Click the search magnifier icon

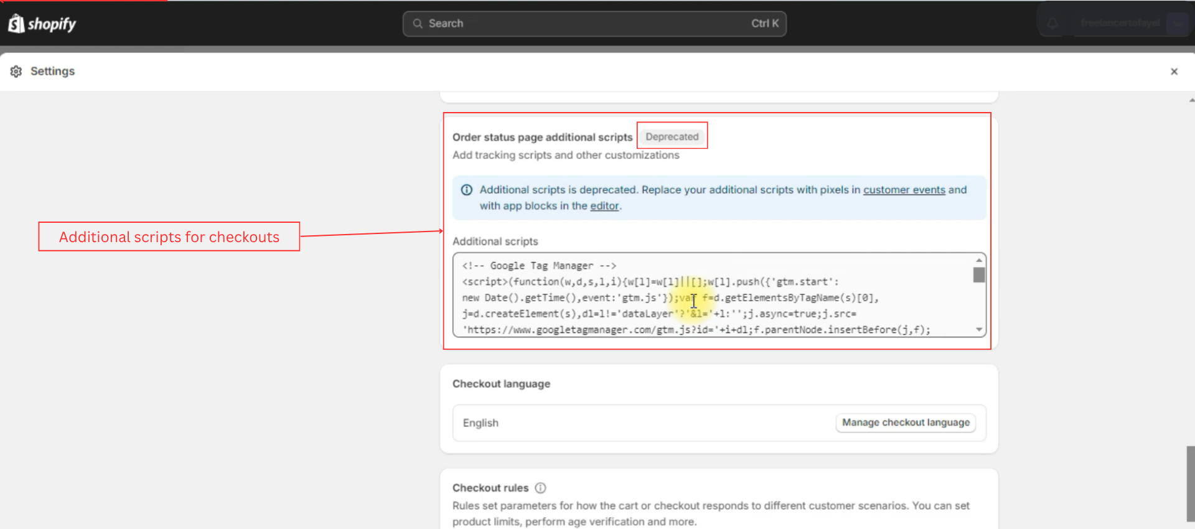tap(418, 24)
